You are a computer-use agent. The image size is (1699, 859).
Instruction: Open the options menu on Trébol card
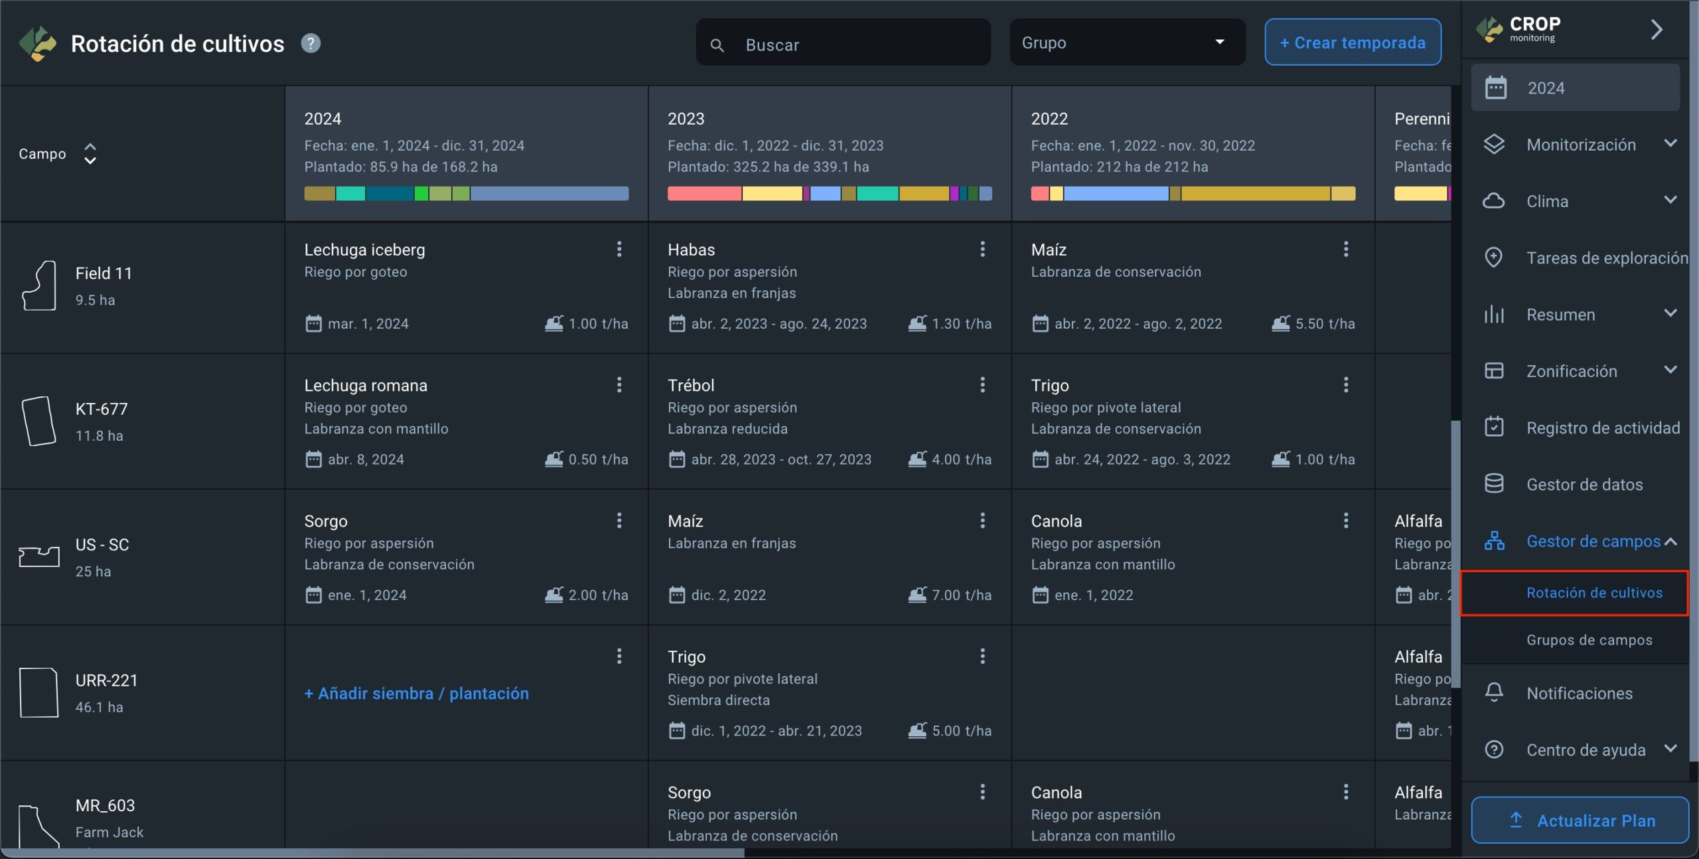click(982, 385)
